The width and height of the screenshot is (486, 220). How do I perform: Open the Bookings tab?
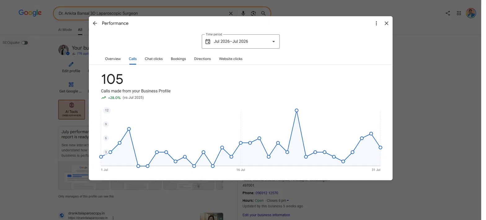(x=178, y=59)
